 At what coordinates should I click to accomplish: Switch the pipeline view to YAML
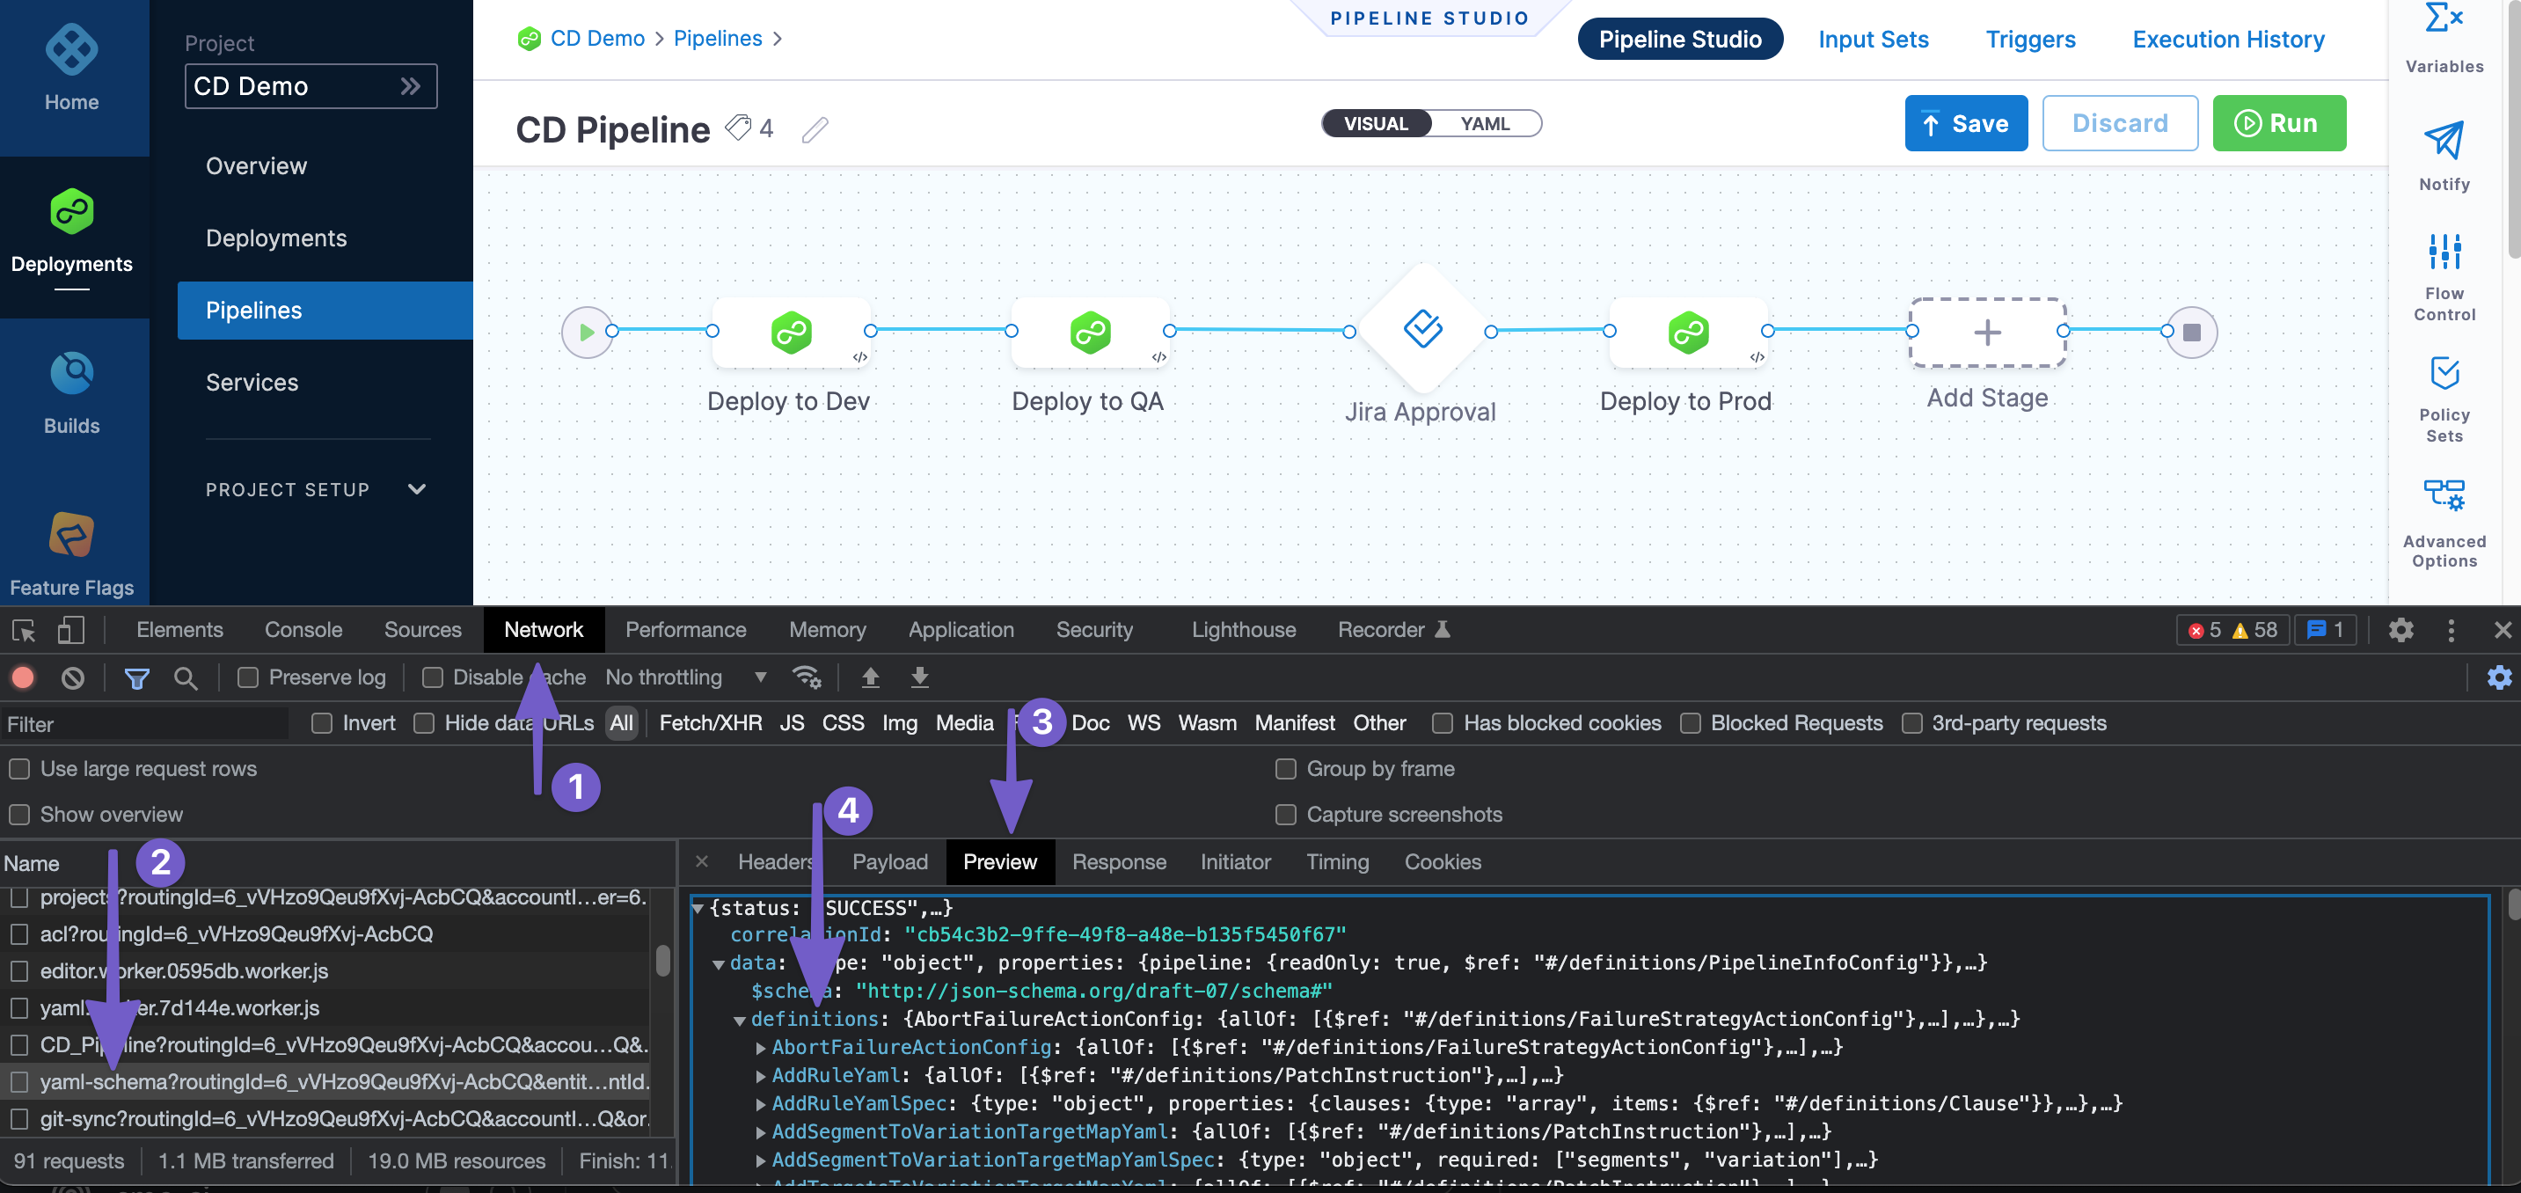point(1484,123)
